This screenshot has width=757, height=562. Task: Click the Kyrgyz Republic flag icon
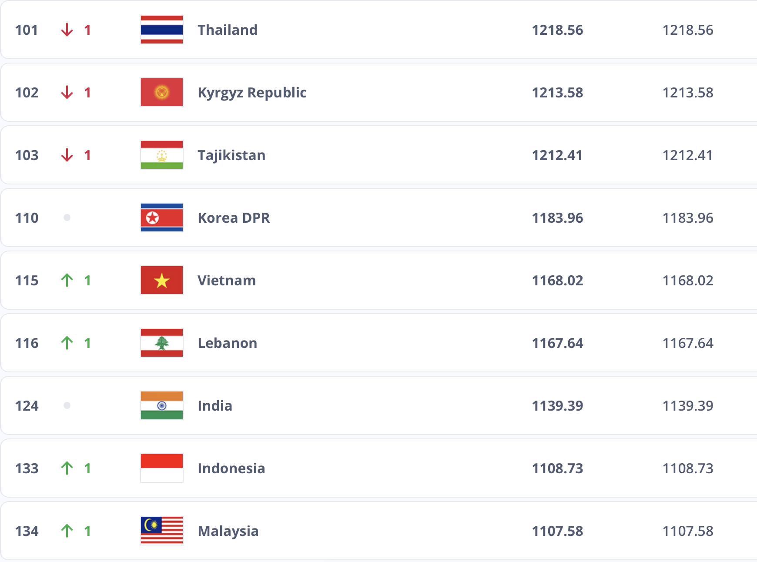tap(161, 92)
